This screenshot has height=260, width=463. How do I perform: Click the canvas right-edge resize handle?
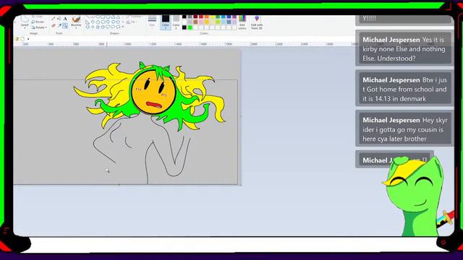coord(241,116)
